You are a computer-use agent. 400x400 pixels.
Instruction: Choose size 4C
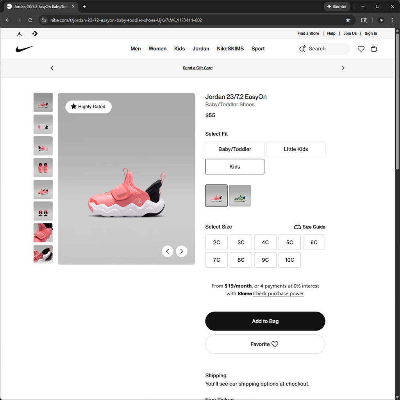pyautogui.click(x=265, y=242)
